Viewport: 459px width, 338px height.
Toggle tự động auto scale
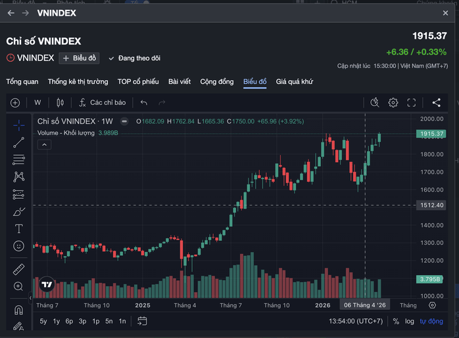pyautogui.click(x=431, y=322)
